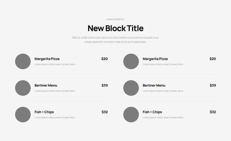
Task: Click the intro paragraph starting with Sed ut unde
Action: (115, 40)
